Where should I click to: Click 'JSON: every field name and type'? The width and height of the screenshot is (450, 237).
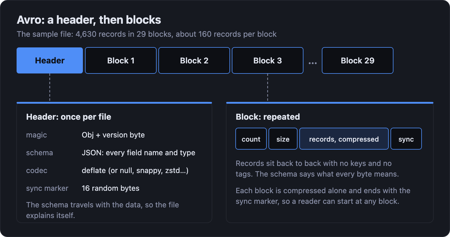point(139,153)
